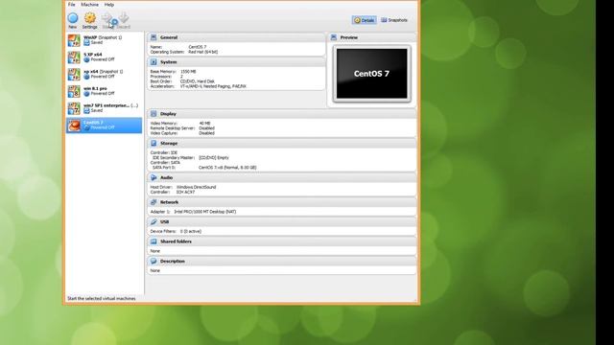The height and width of the screenshot is (345, 614).
Task: Click the Saved state icon under WinXP
Action: pyautogui.click(x=86, y=42)
